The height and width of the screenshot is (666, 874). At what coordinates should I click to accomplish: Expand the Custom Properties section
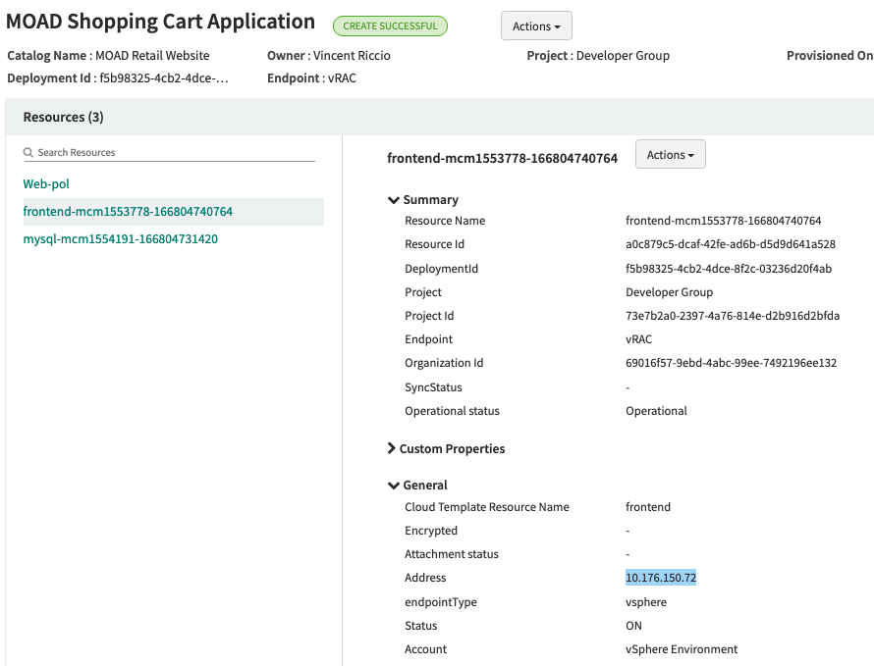click(394, 449)
